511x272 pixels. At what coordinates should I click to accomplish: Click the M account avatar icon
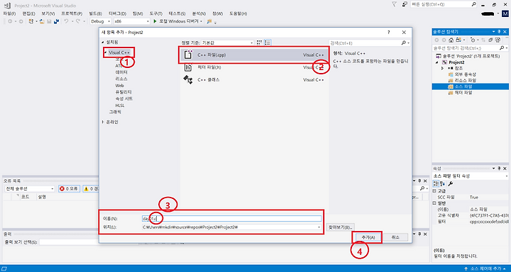coord(506,14)
